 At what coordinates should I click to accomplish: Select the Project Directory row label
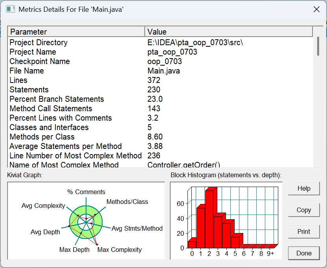pos(39,42)
